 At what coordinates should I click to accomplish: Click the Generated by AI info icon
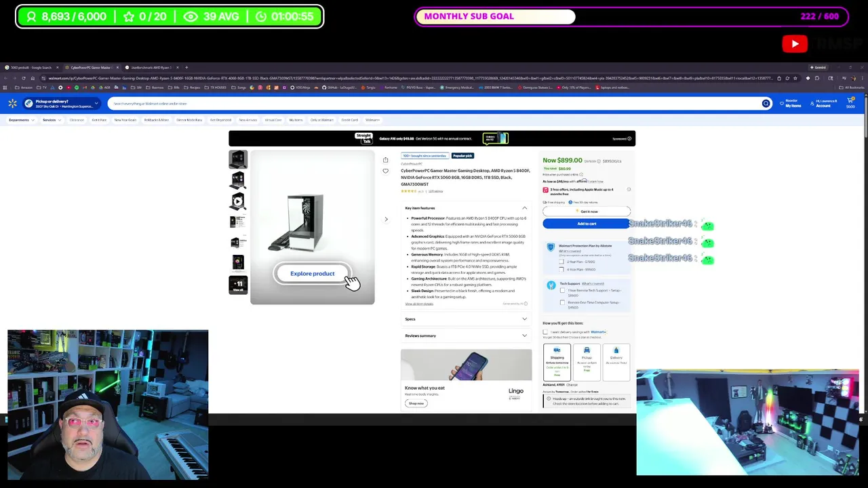(526, 304)
